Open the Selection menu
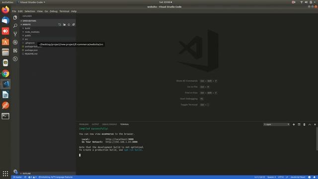The image size is (318, 179). click(x=30, y=11)
